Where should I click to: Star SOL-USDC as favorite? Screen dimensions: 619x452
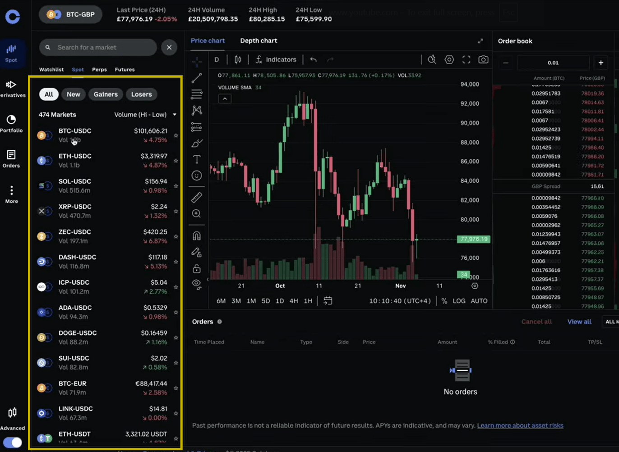[176, 186]
